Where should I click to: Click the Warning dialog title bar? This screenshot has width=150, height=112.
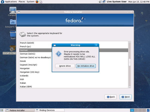tap(75, 45)
